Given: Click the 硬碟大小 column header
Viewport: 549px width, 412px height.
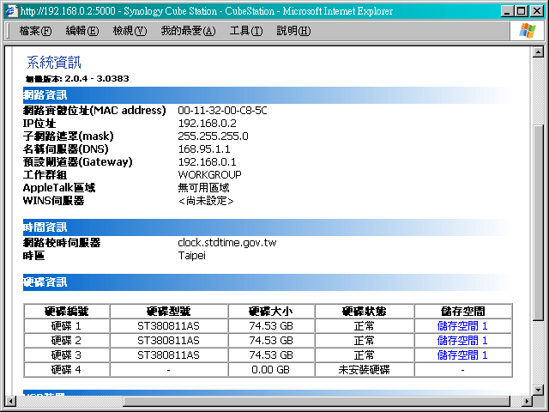Looking at the screenshot, I should point(271,311).
